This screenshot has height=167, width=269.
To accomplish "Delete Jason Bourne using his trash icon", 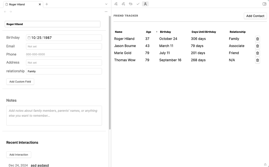I will [257, 46].
